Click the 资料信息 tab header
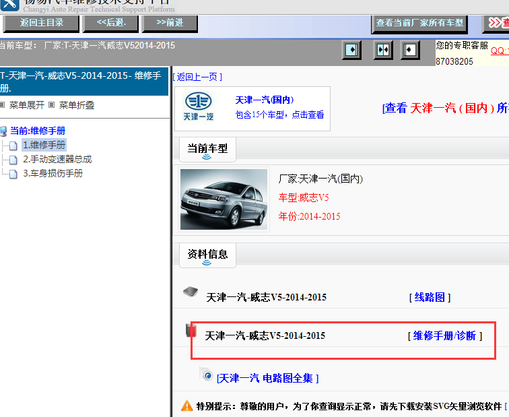509x417 pixels. coord(207,255)
